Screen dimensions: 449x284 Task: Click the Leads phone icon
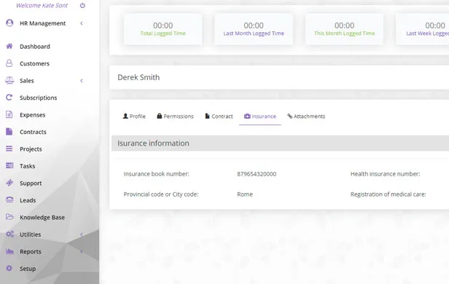[x=9, y=200]
